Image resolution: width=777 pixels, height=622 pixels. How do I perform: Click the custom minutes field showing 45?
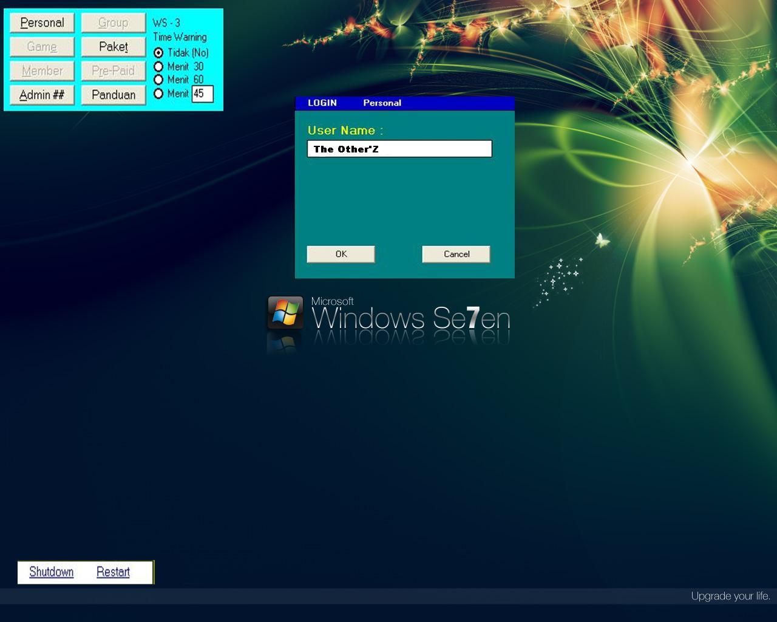click(202, 94)
